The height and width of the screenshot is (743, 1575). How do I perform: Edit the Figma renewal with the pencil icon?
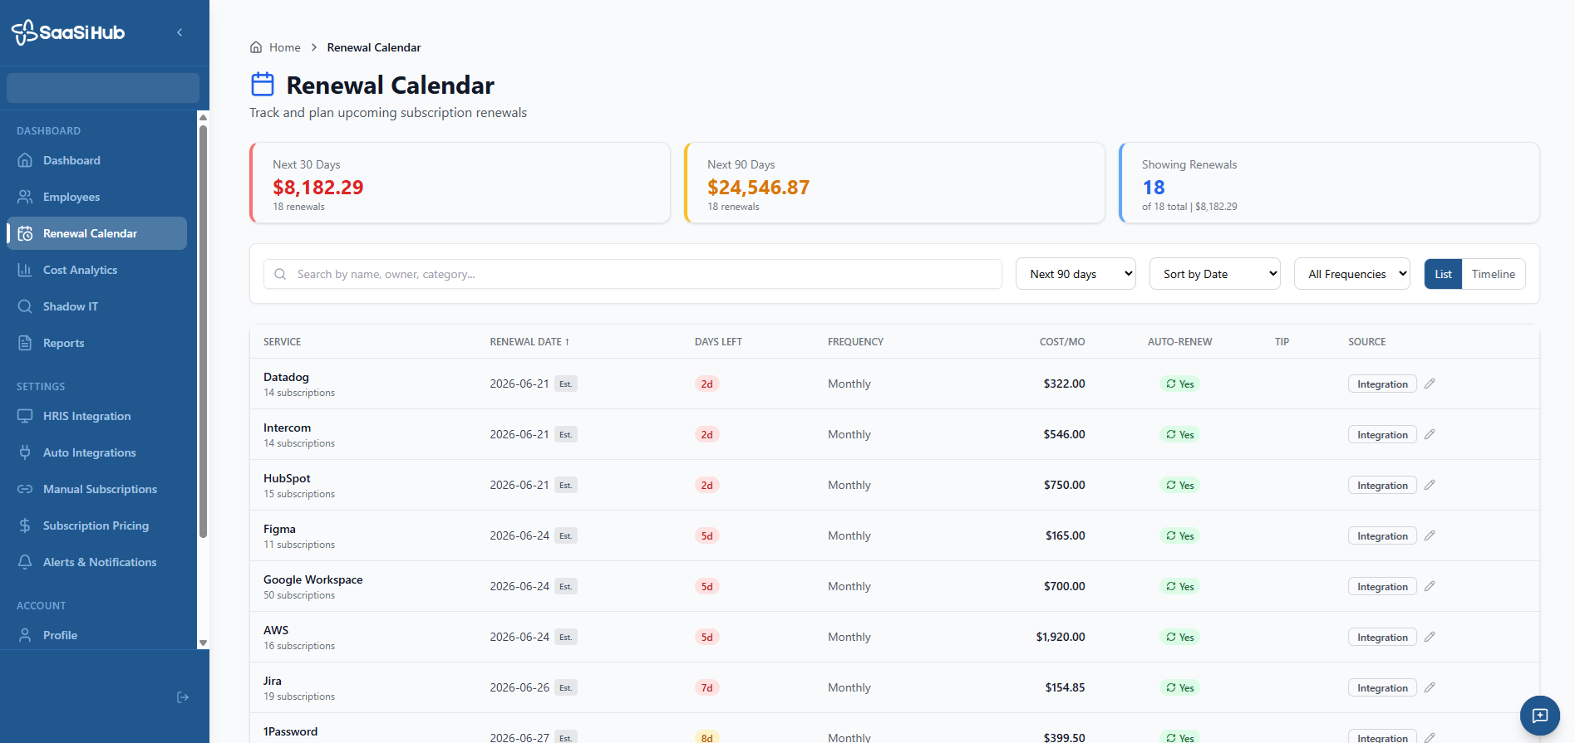[1430, 535]
